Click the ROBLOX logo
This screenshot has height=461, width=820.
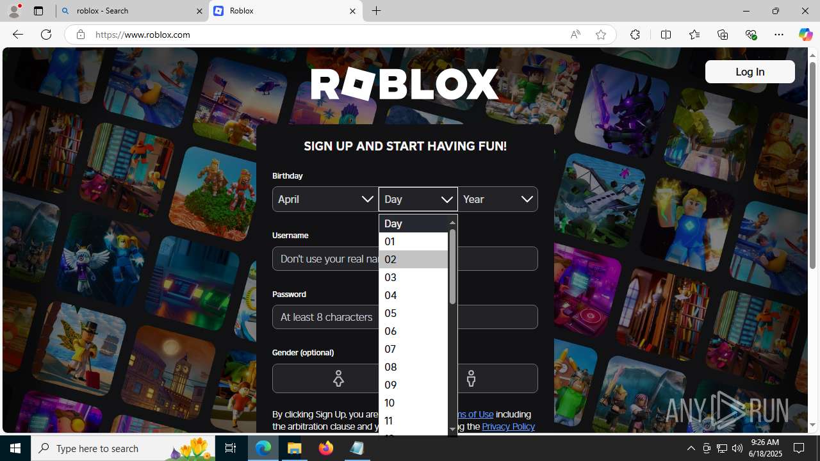(405, 85)
